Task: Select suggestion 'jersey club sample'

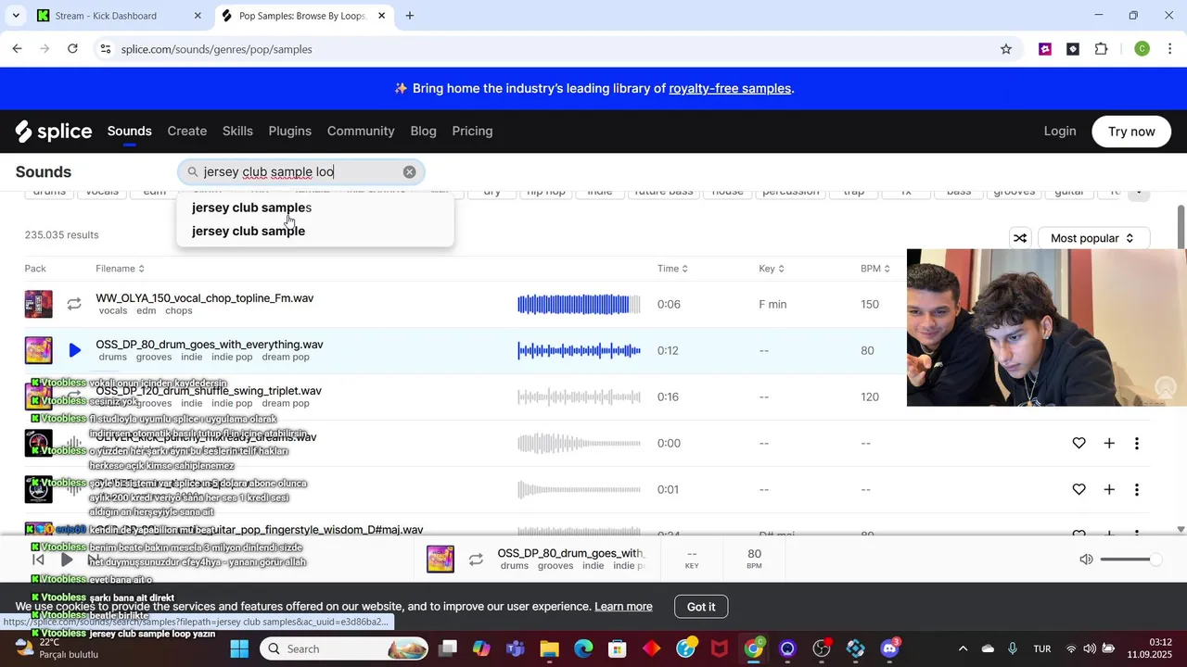Action: [314, 231]
